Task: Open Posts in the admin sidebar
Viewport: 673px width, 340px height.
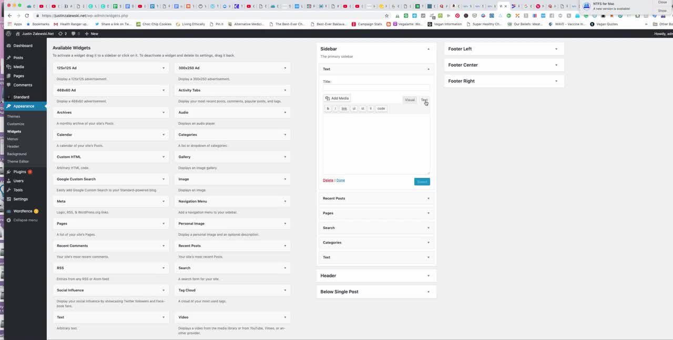Action: [x=18, y=58]
